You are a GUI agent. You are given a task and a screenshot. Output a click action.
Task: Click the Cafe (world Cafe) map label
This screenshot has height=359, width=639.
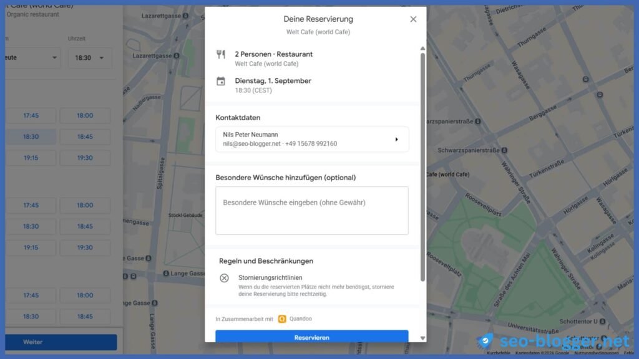[x=448, y=175]
